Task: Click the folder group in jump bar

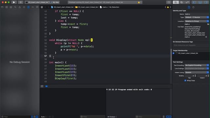Action: click(x=87, y=7)
